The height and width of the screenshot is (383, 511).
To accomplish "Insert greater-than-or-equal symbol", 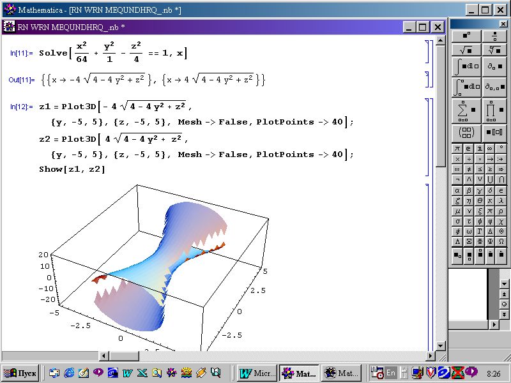I will coord(490,169).
